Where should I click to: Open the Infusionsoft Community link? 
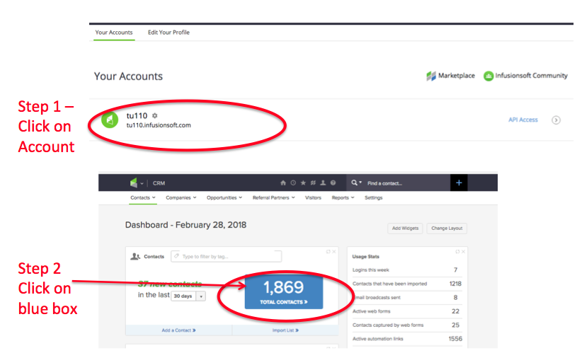tap(531, 76)
